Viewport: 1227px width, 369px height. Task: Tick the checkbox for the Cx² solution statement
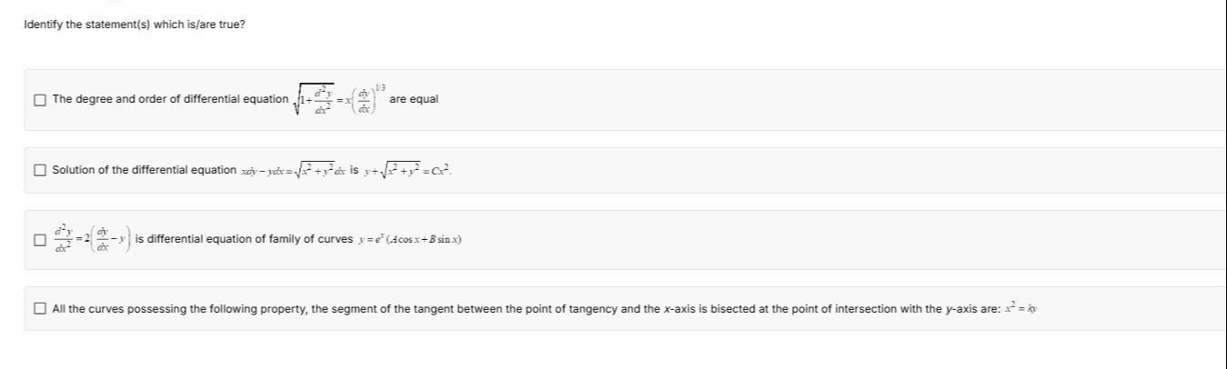tap(38, 170)
